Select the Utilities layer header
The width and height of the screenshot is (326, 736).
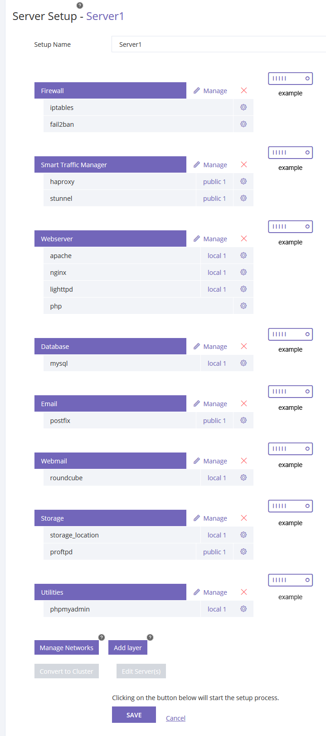click(x=110, y=592)
